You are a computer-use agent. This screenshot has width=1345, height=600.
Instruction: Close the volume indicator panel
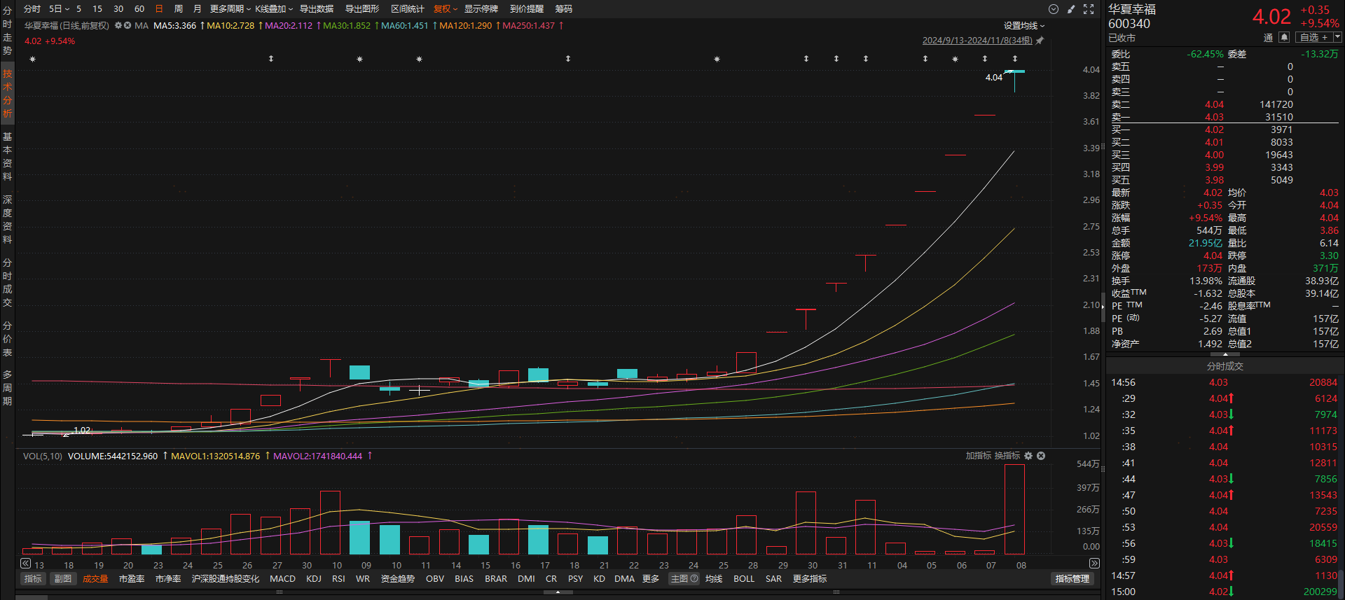[x=1041, y=456]
